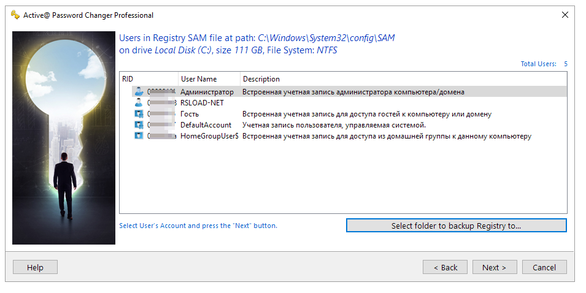
Task: Click the Администратор user account icon
Action: tap(139, 92)
